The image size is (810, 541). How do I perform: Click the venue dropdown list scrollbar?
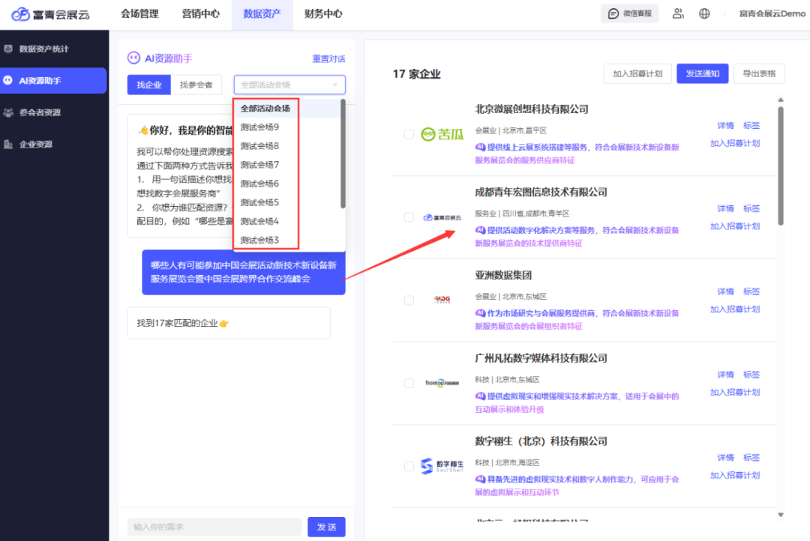[x=343, y=154]
